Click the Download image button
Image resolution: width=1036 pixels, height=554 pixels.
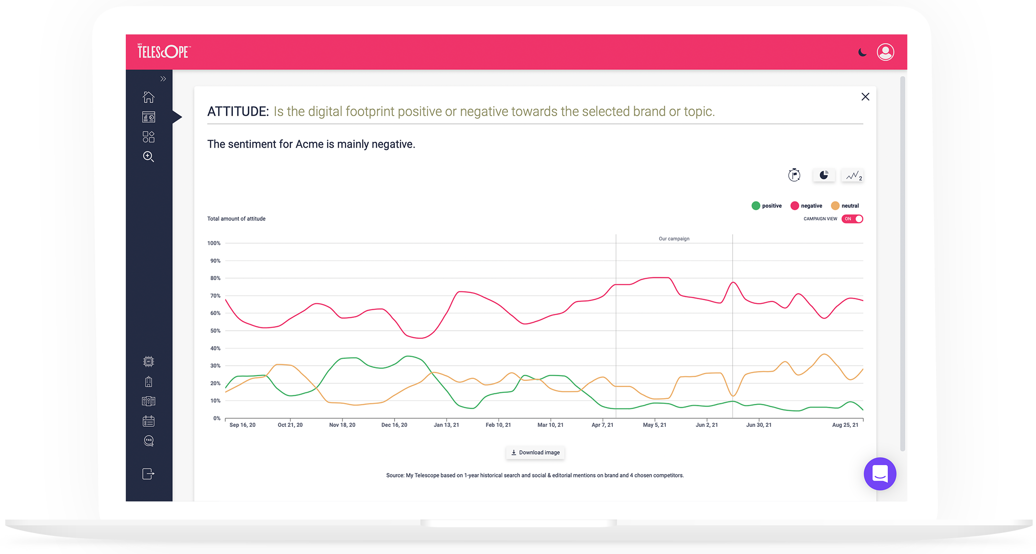point(535,453)
